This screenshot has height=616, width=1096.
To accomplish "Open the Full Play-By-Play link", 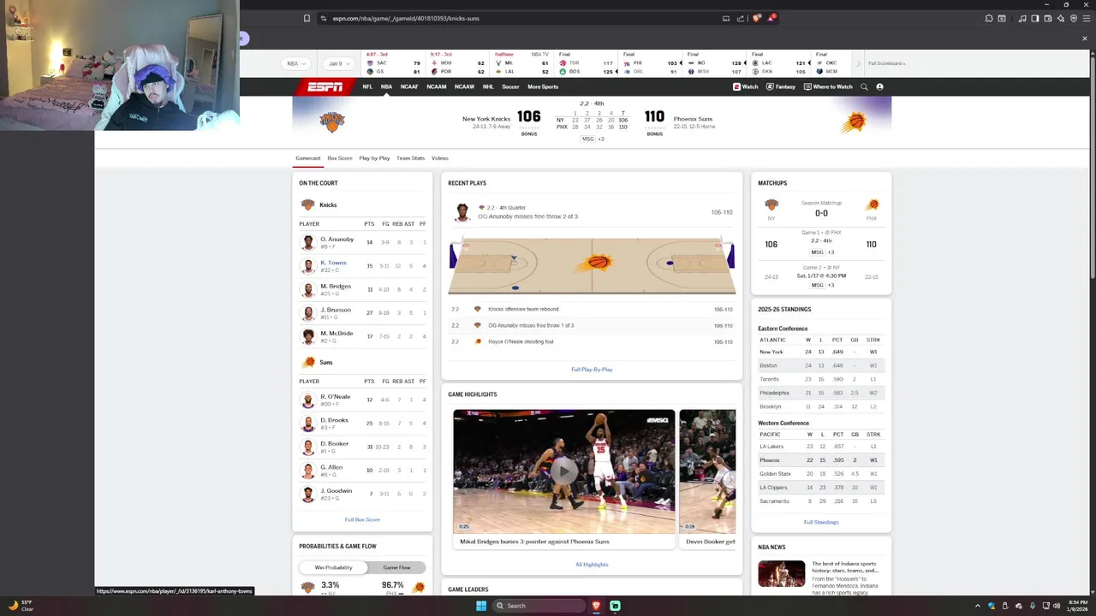I will (592, 370).
